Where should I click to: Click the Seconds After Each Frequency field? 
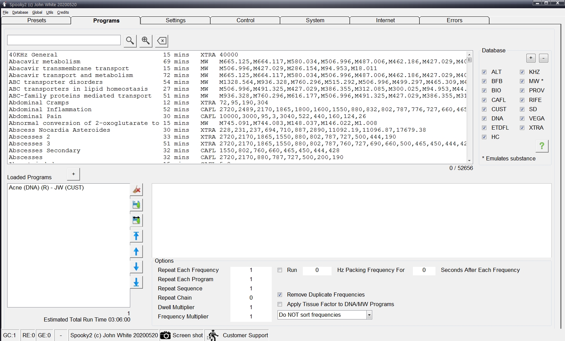click(424, 270)
